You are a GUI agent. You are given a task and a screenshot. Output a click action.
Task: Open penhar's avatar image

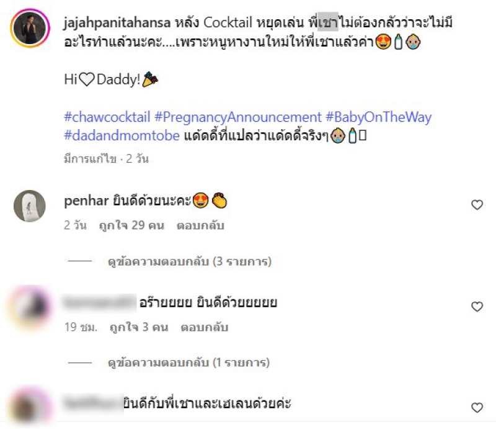[30, 206]
